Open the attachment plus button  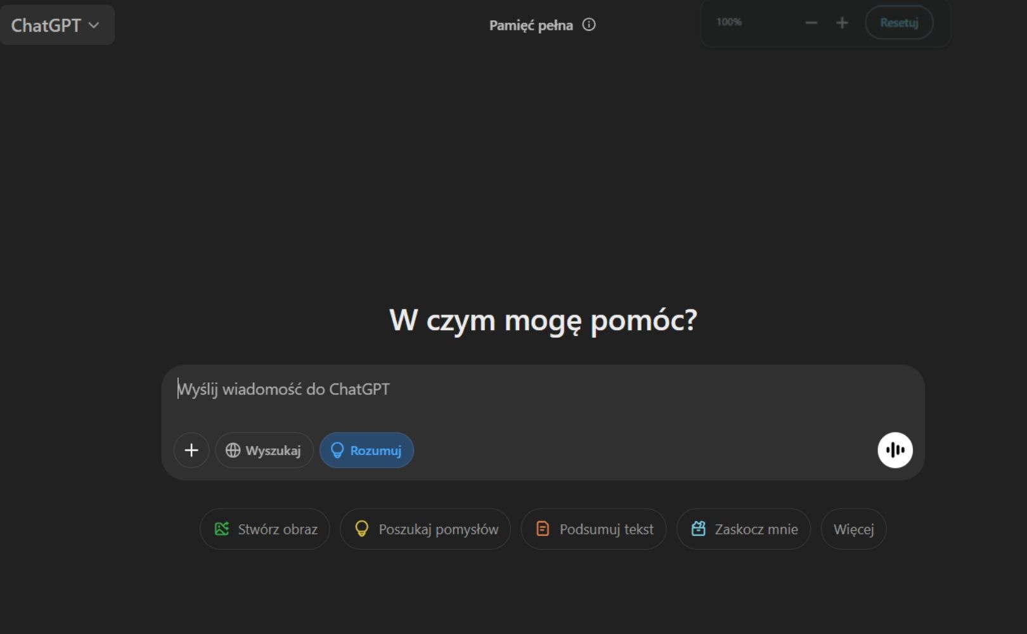point(191,450)
